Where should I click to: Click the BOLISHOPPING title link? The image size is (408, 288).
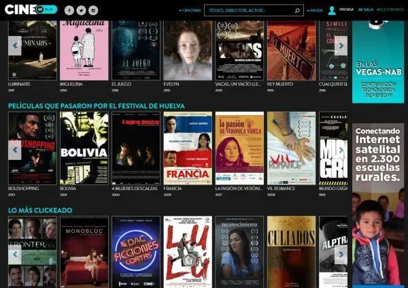click(x=23, y=189)
